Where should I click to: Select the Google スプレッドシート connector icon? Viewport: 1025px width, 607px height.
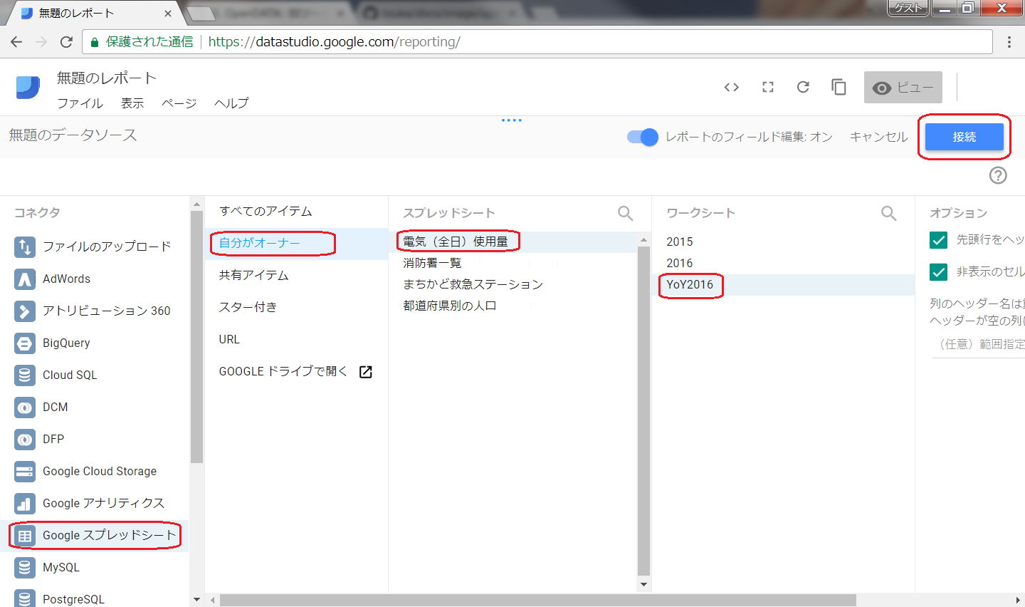tap(25, 535)
